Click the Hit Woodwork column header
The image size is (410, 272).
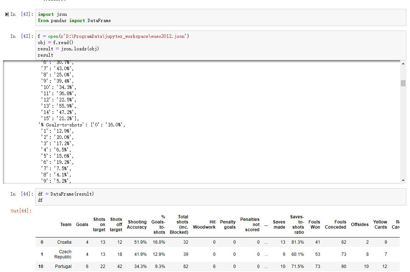click(204, 225)
